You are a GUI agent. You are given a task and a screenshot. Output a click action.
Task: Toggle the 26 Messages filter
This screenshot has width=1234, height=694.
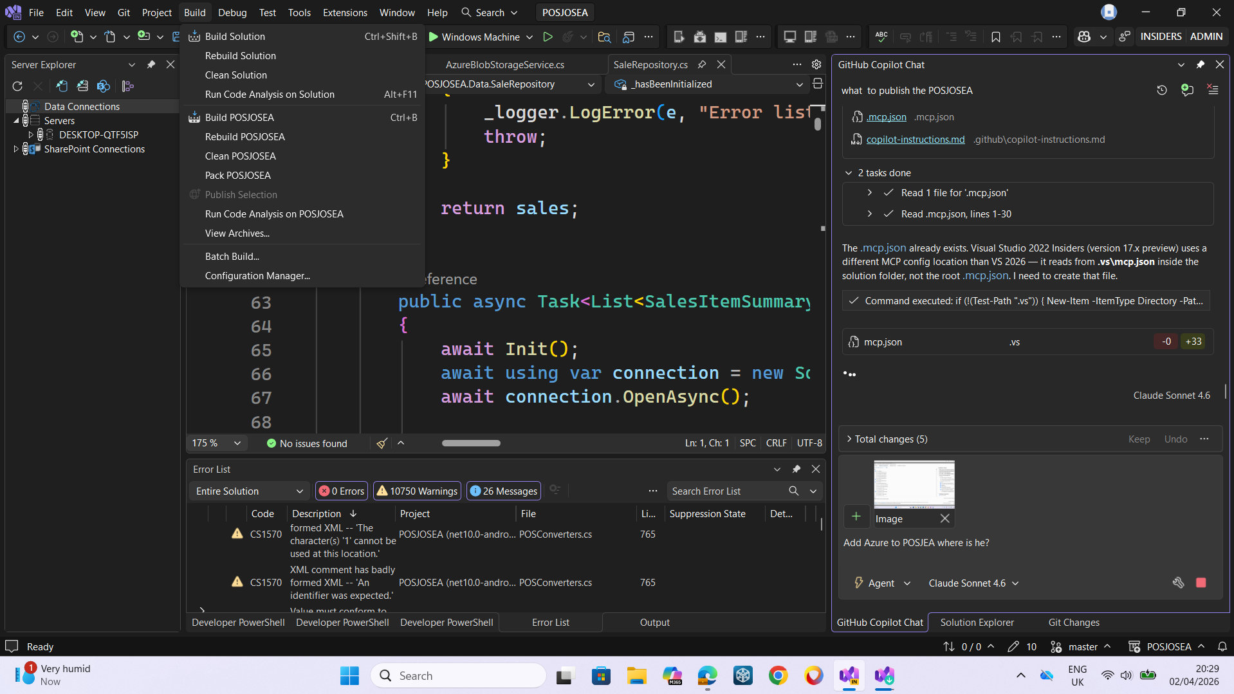tap(503, 491)
